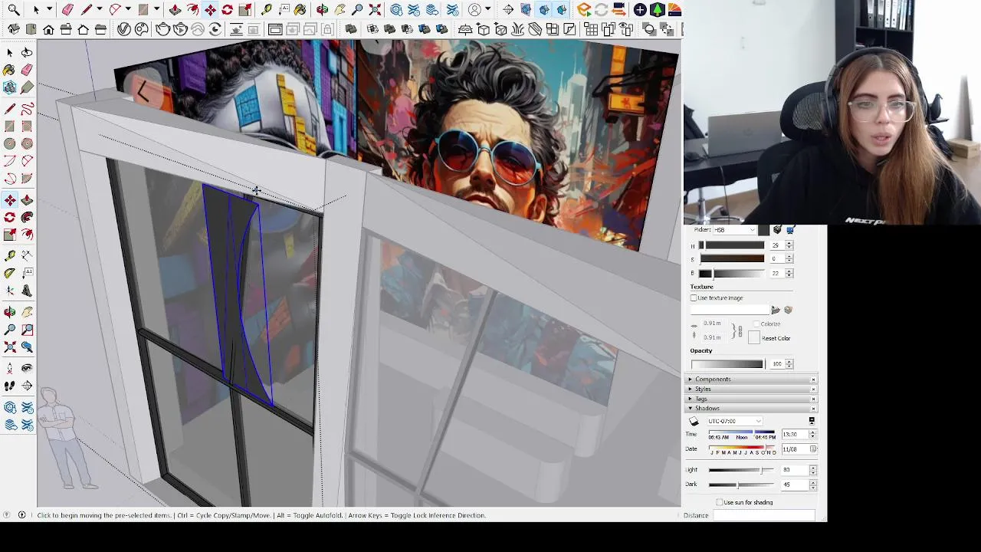Switch to Iso view house icon
This screenshot has height=552, width=981.
pyautogui.click(x=14, y=29)
